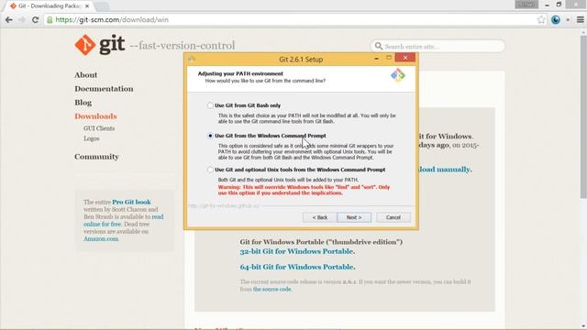Go back with the browser back arrow

[9, 20]
